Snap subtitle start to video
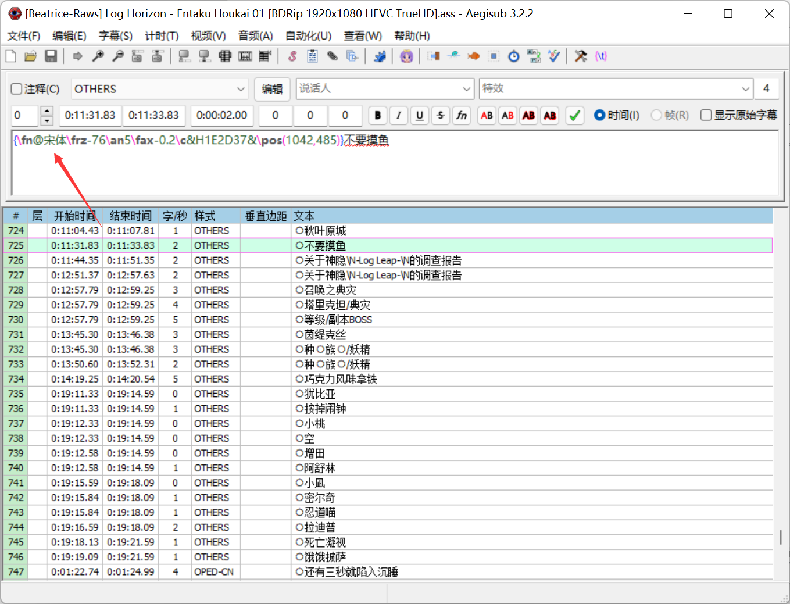Viewport: 790px width, 604px height. [x=185, y=56]
